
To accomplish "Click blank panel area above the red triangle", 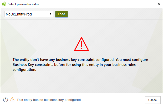I will click(81, 28).
